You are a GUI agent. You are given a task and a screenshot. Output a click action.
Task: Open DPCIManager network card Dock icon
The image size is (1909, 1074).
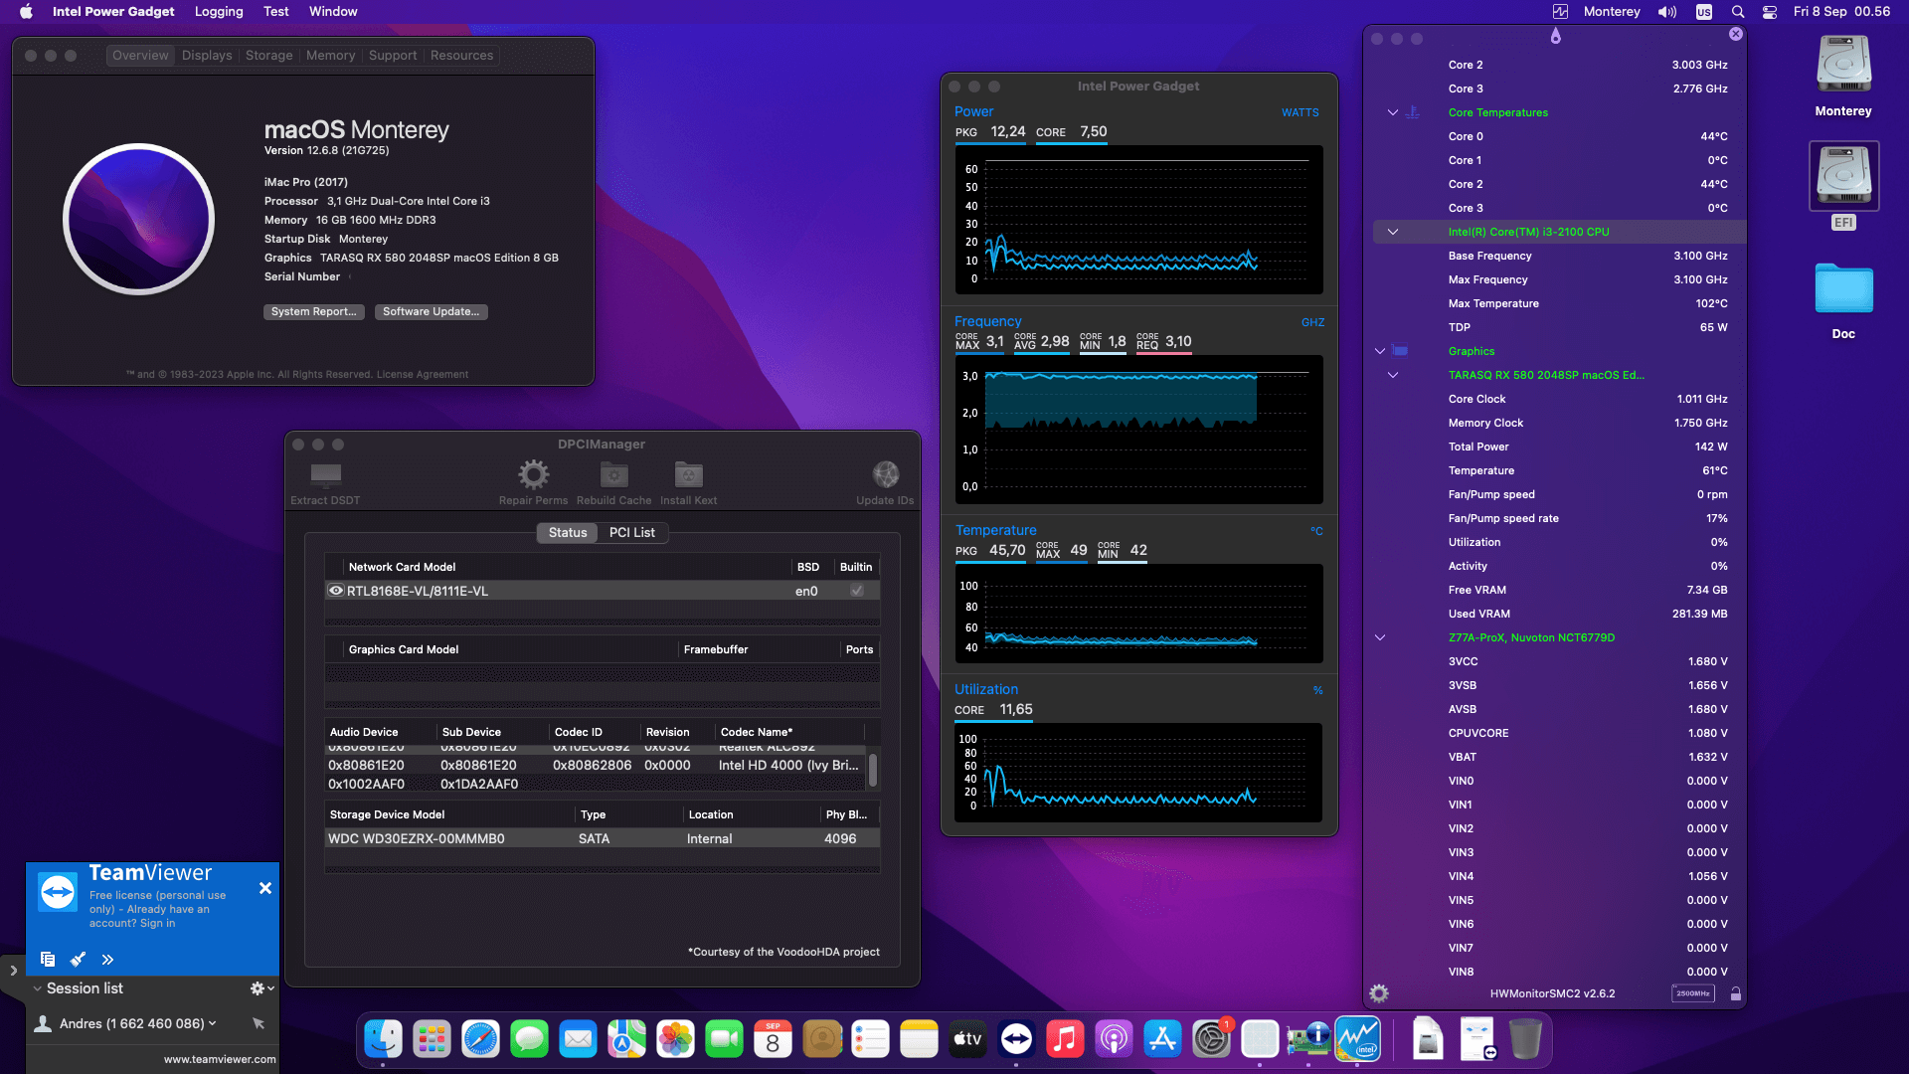pyautogui.click(x=1308, y=1040)
